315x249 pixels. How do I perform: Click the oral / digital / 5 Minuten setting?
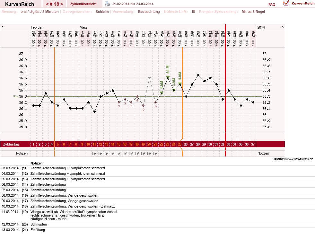tap(39, 12)
